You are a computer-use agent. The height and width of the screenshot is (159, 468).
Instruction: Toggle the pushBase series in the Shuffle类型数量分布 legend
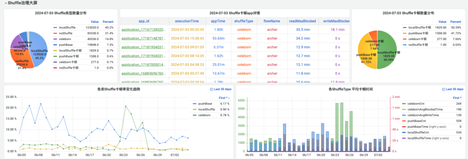[66, 45]
